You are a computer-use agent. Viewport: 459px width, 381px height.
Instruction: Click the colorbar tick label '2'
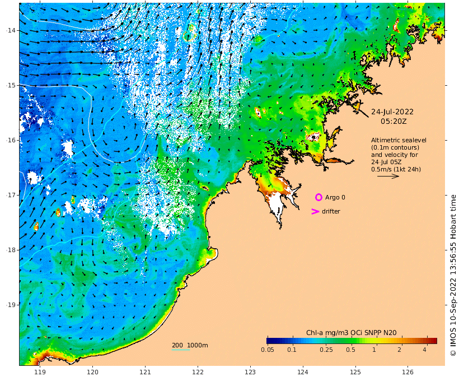(399, 350)
